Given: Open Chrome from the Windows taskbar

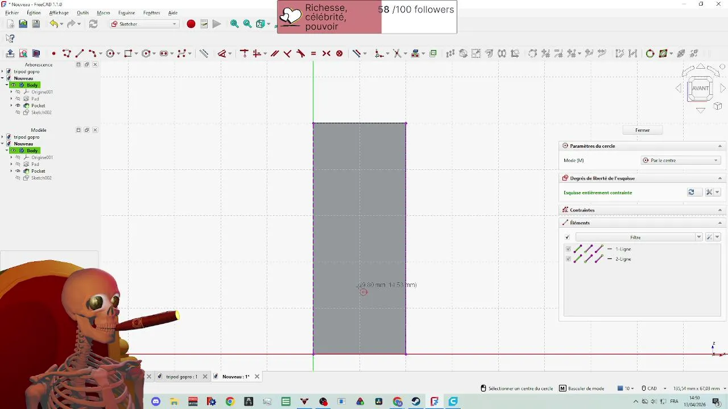Looking at the screenshot, I should click(x=230, y=402).
